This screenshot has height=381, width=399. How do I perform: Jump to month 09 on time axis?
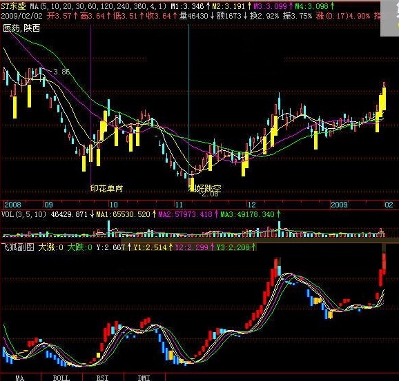(48, 205)
